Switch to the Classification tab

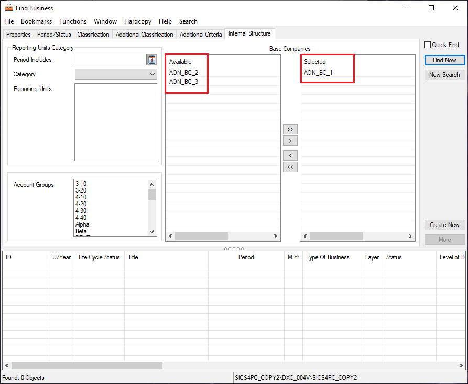click(93, 35)
